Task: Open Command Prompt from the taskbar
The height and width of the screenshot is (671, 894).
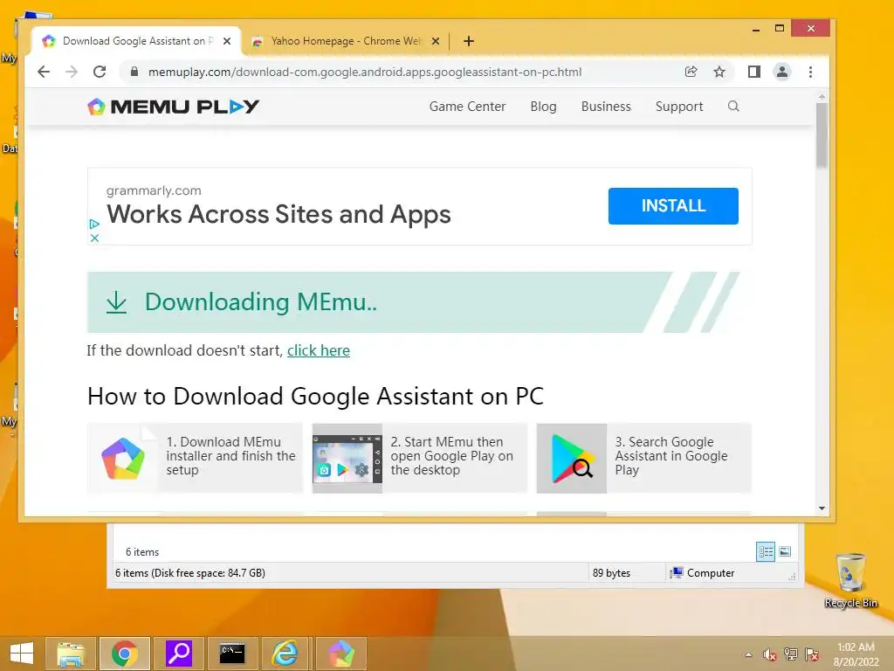Action: tap(232, 654)
